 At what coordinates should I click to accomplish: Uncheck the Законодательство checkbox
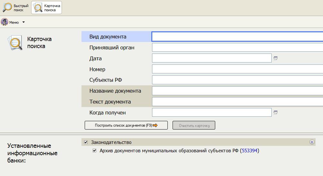86,142
